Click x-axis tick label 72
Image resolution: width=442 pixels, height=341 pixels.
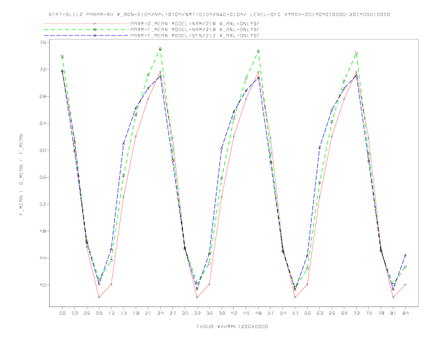(356, 313)
